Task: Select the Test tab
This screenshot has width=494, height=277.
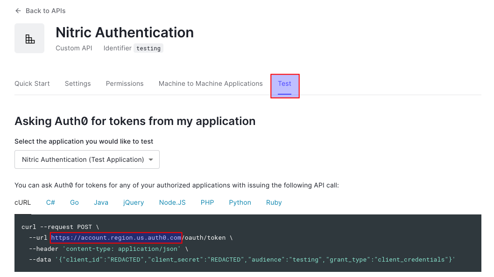Action: point(284,84)
